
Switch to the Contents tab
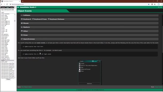point(3,7)
